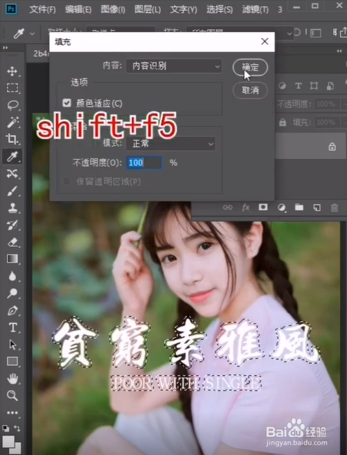Select the Patch healing tool

click(x=12, y=174)
